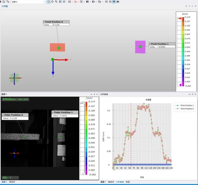Switch to the 3D视图 tab

tap(5, 6)
